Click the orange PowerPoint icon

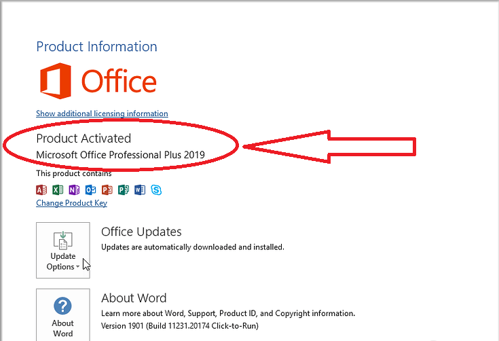107,190
